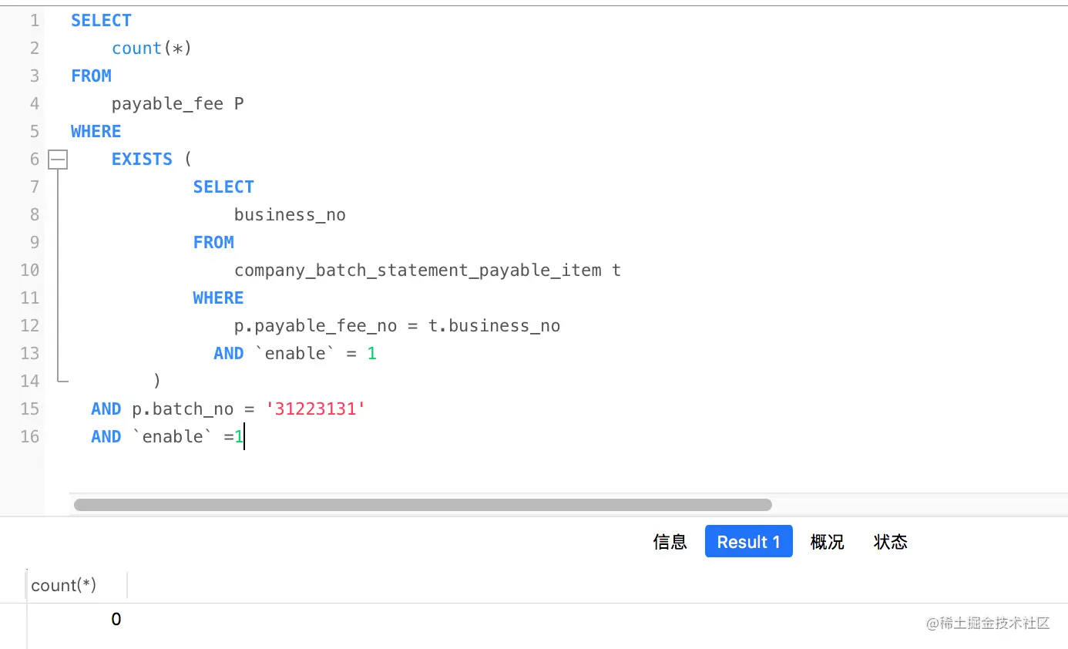The width and height of the screenshot is (1068, 649).
Task: Click the SELECT keyword on line 1
Action: pyautogui.click(x=101, y=20)
